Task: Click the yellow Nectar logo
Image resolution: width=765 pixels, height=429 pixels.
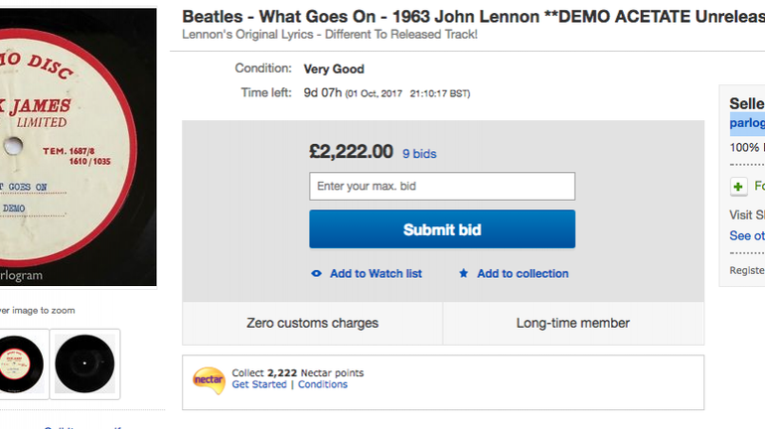Action: click(209, 380)
